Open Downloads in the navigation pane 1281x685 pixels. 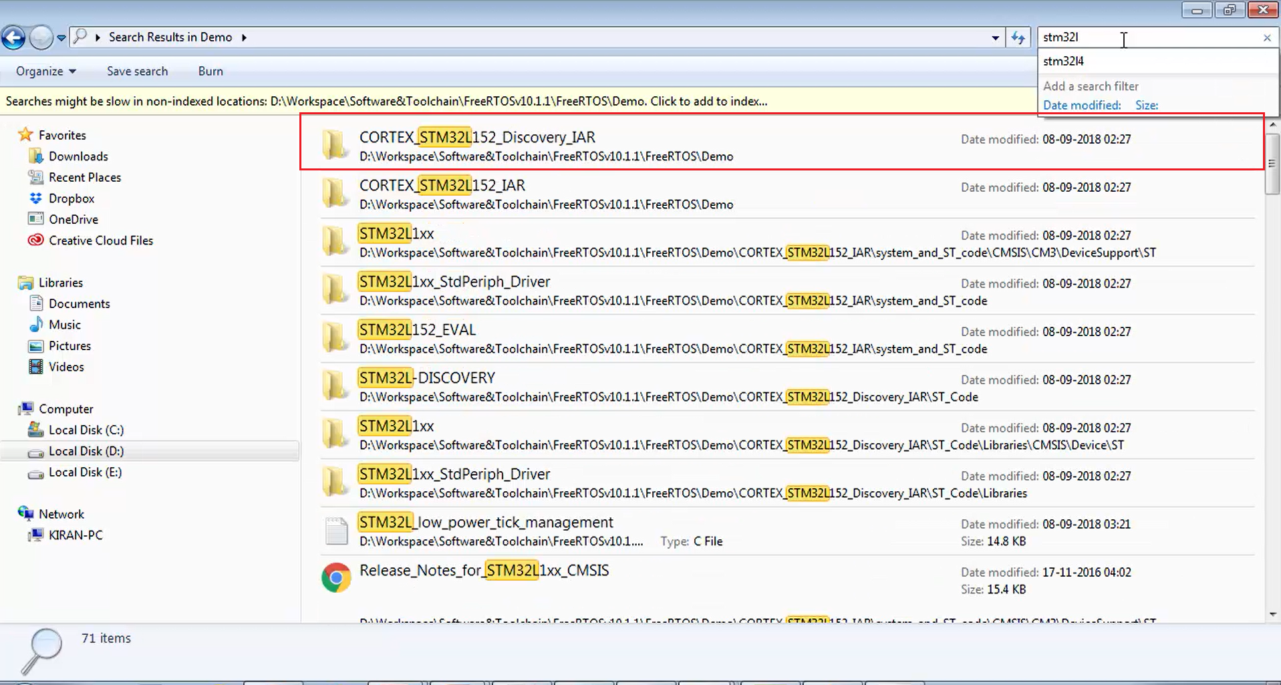pos(78,156)
